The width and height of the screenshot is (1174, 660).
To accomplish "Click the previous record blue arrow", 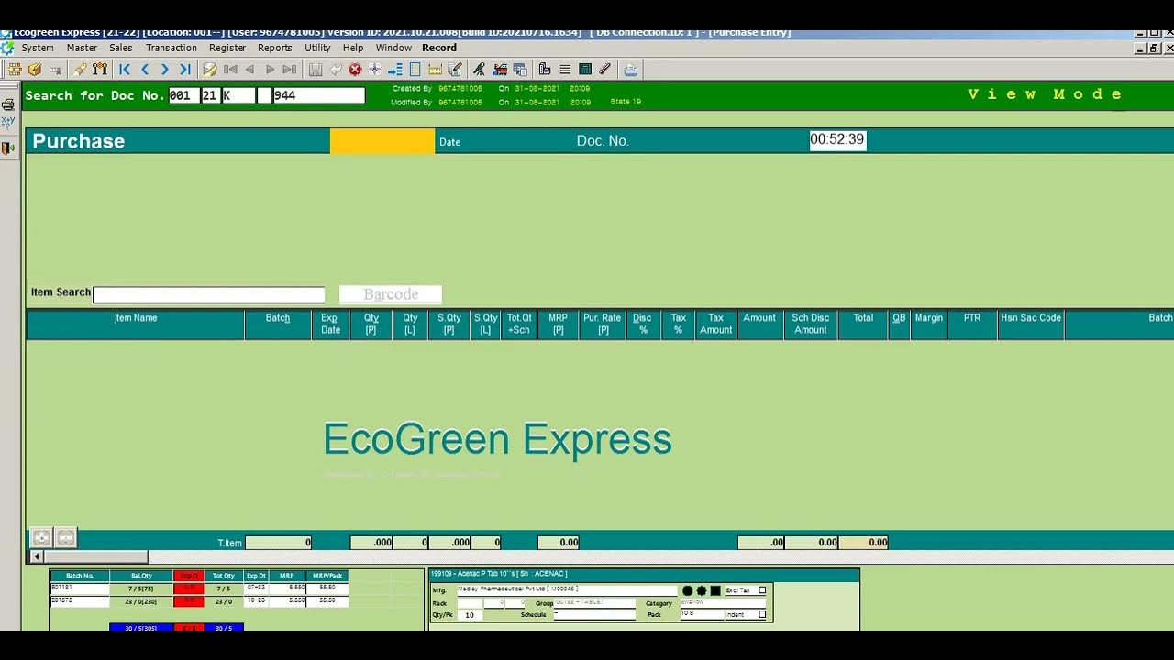I will (145, 70).
